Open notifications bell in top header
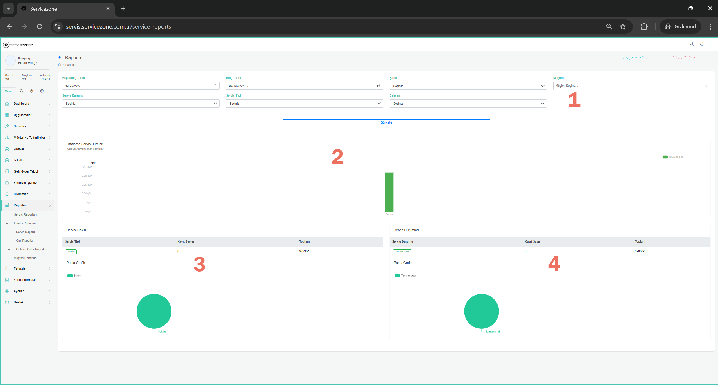Screen dimensions: 718x385 click(702, 44)
